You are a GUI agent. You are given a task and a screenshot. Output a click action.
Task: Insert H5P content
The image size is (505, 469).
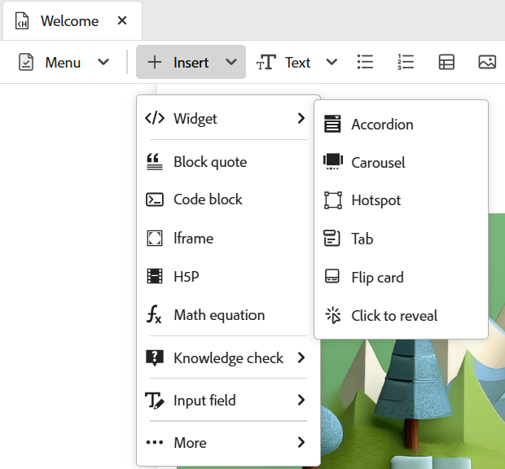(x=186, y=277)
